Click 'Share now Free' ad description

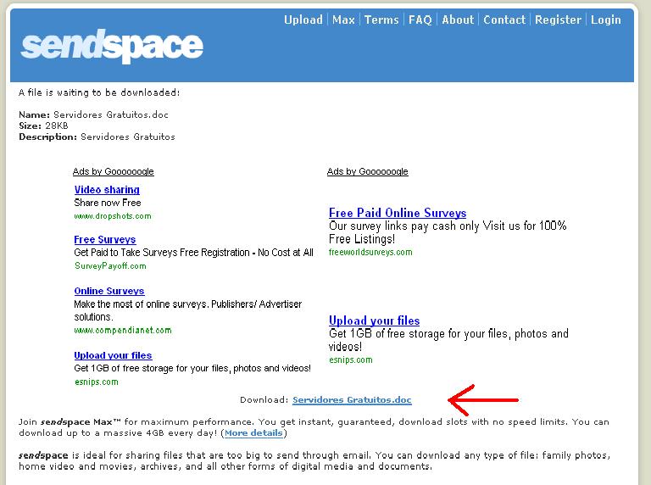(108, 203)
